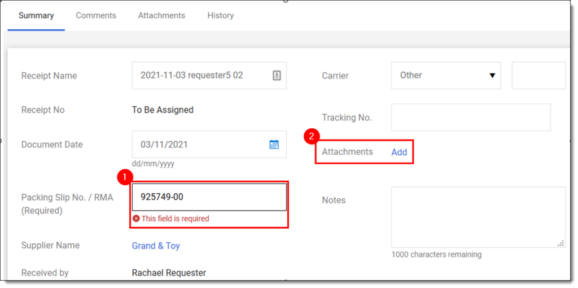
Task: Click the Add attachments link
Action: point(399,152)
